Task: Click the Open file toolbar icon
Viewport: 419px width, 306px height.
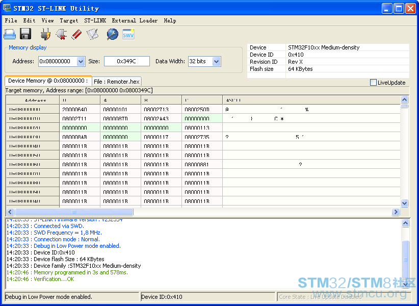Action: [10, 34]
